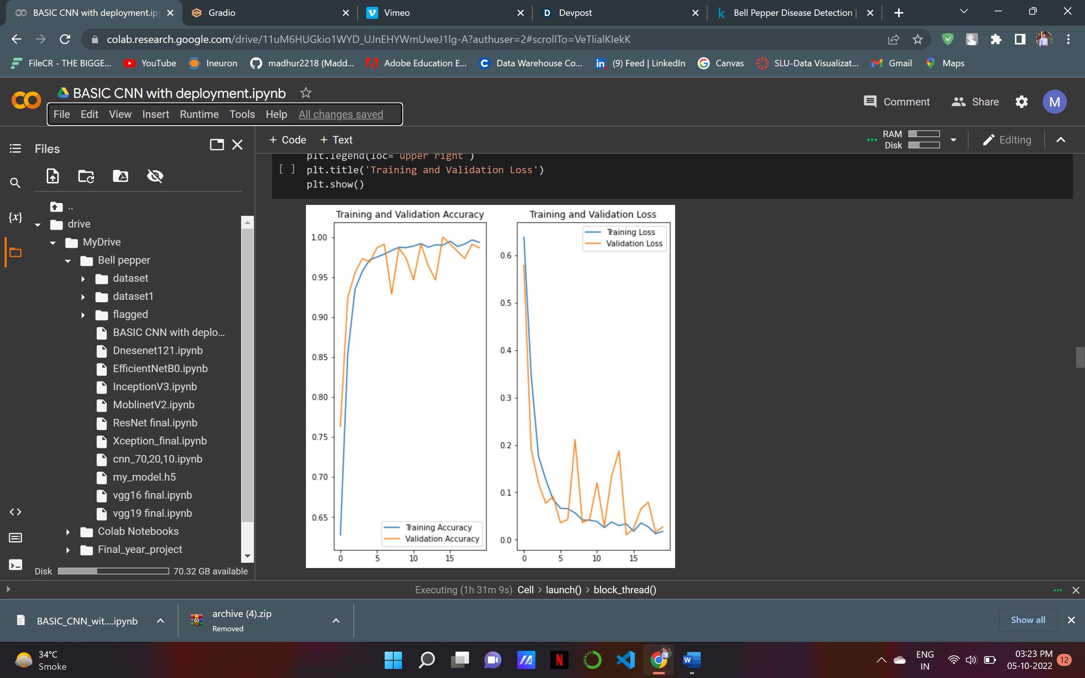The height and width of the screenshot is (678, 1085).
Task: Add a new Code cell
Action: pyautogui.click(x=287, y=140)
